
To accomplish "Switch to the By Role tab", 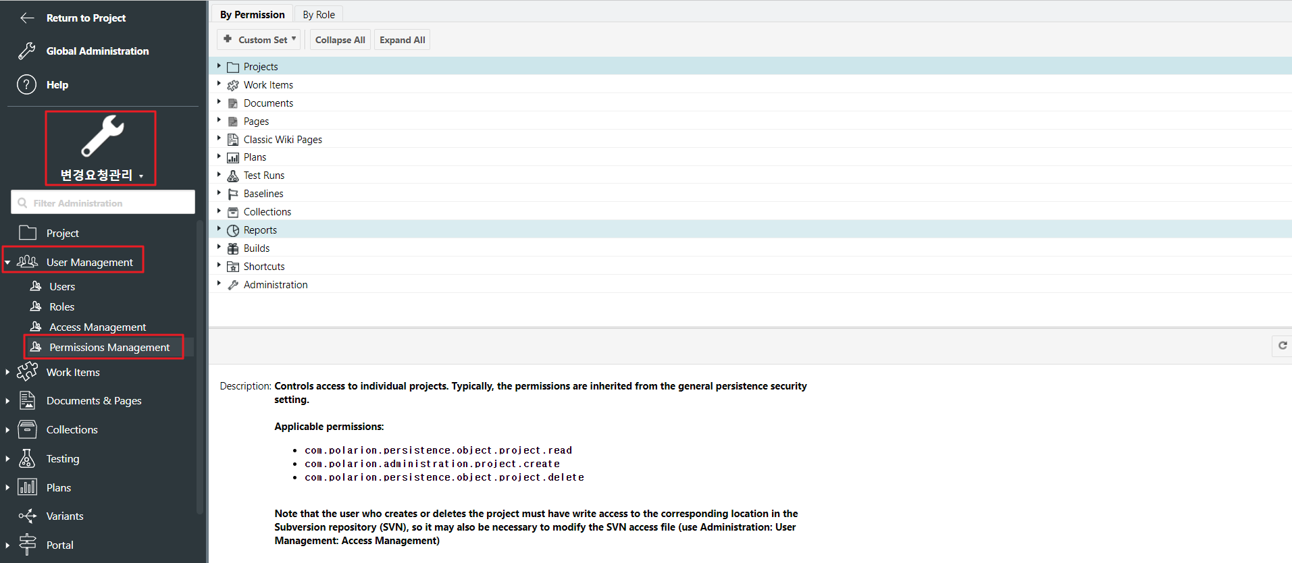I will [x=319, y=15].
